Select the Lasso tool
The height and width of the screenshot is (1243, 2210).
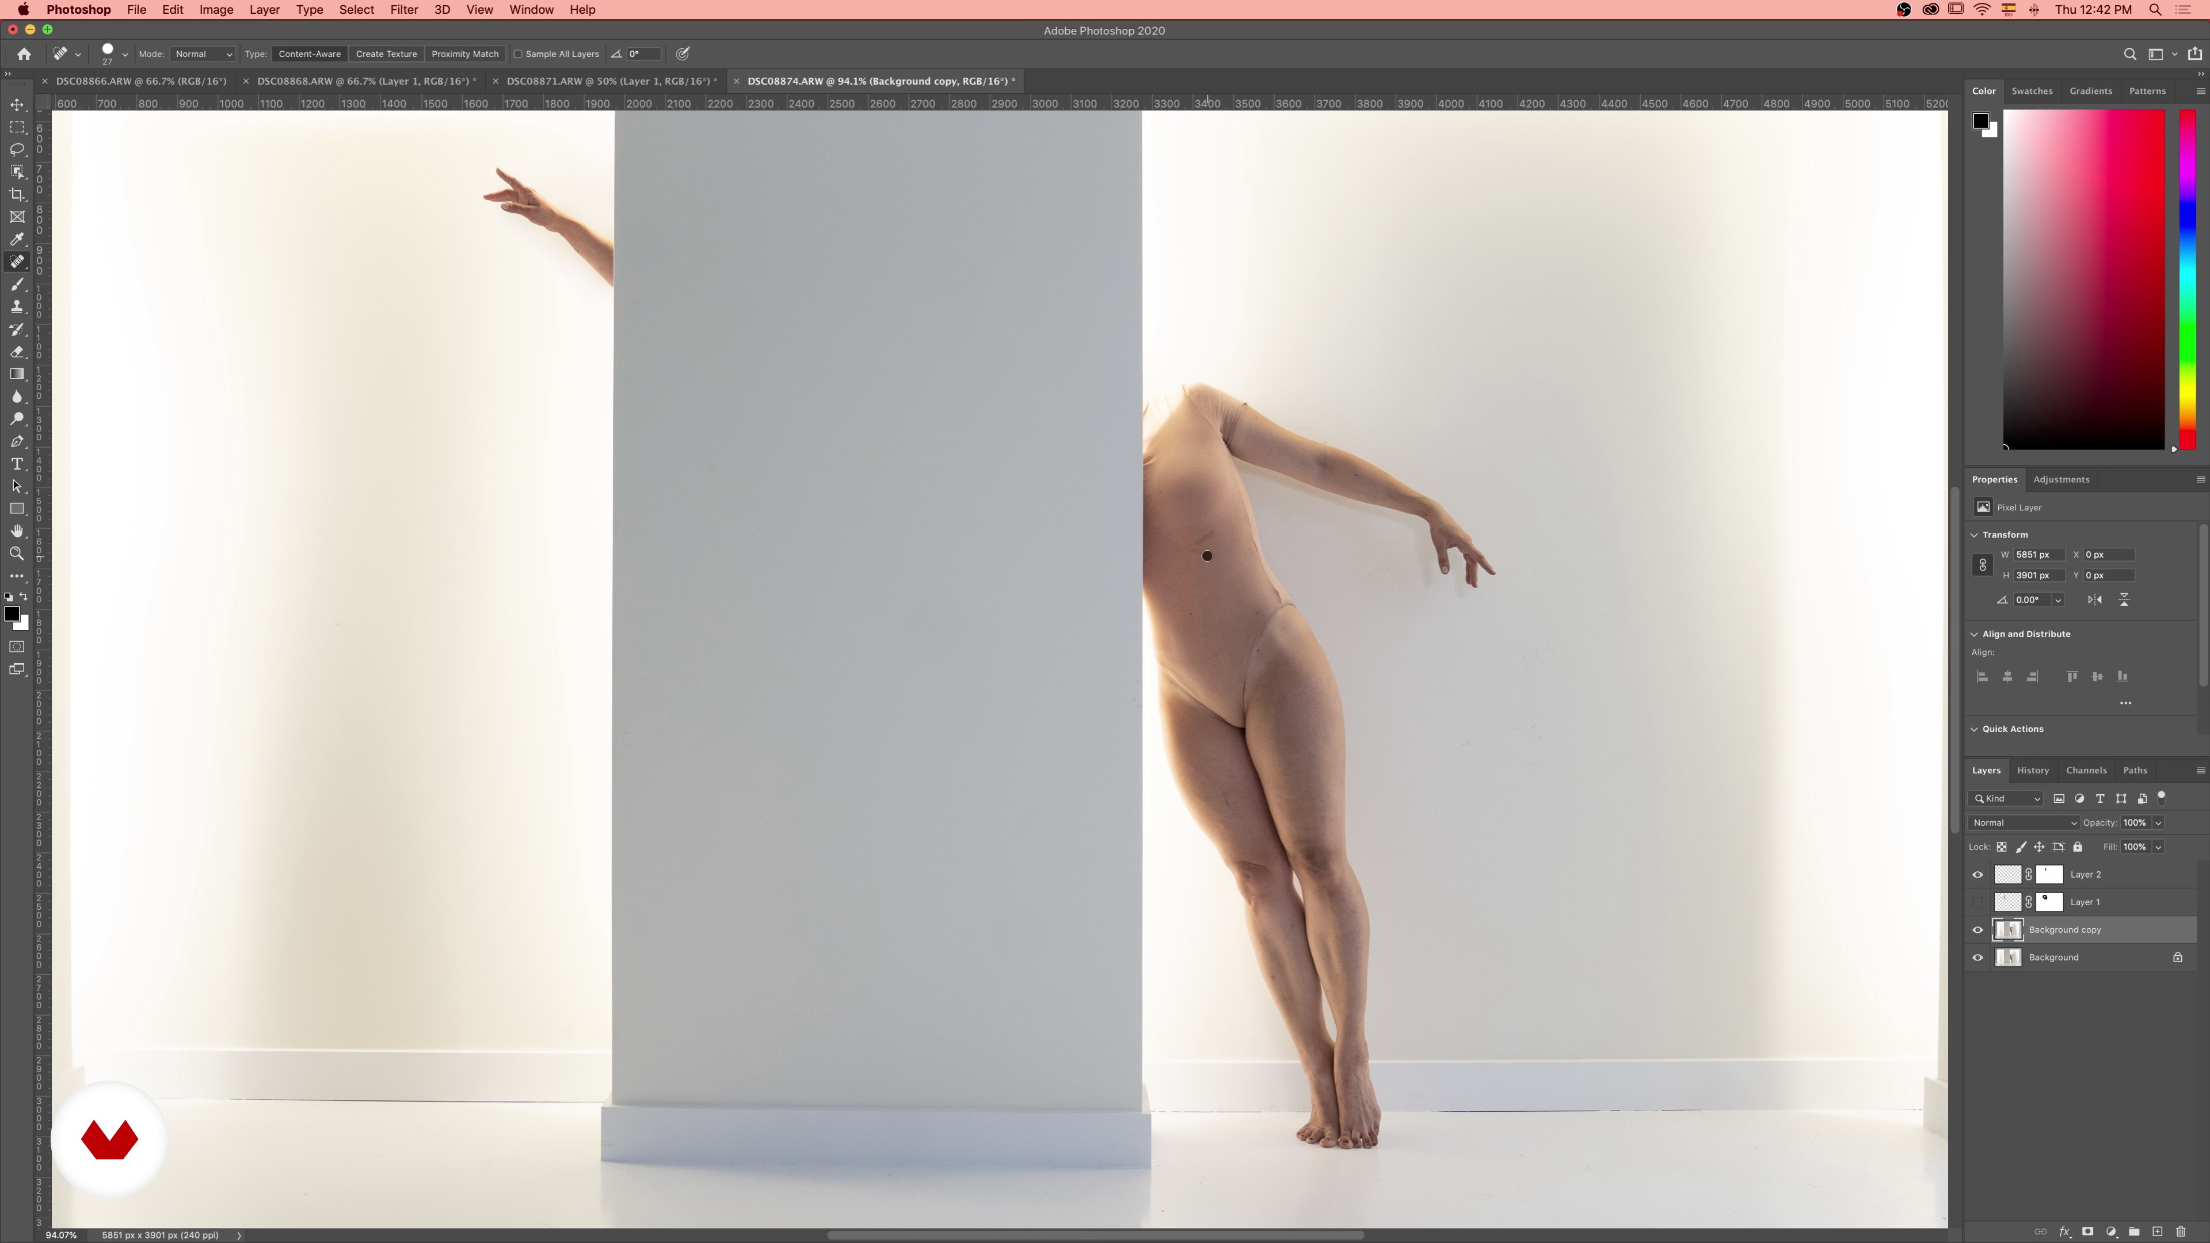coord(17,149)
